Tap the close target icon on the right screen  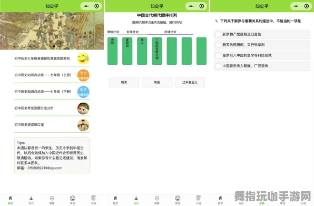pos(307,6)
